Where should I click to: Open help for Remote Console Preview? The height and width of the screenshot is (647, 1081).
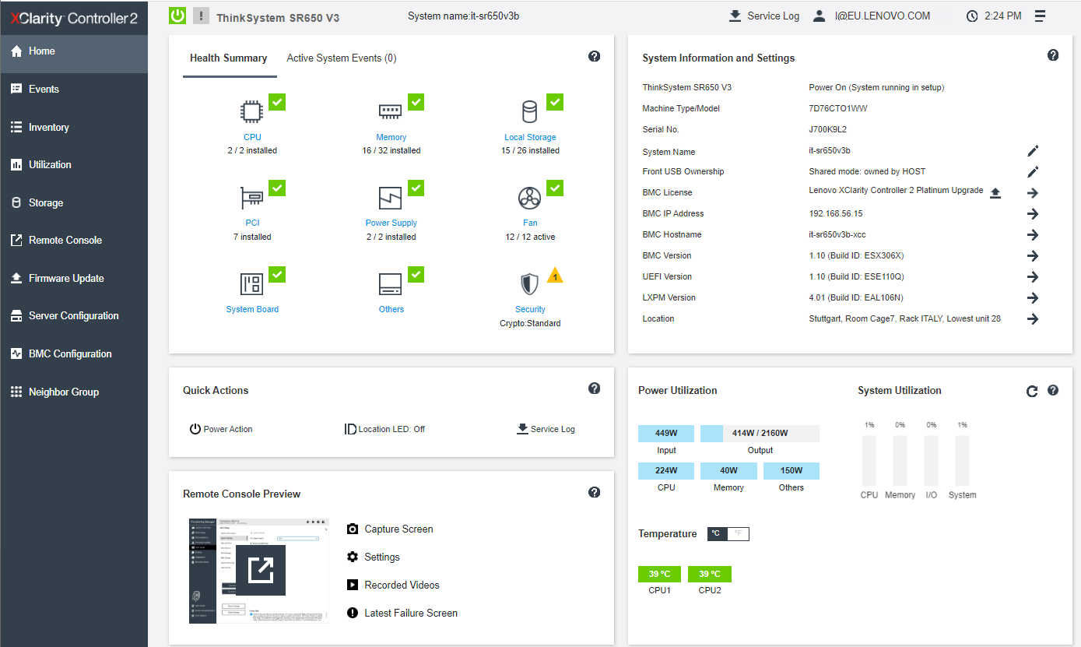tap(595, 492)
